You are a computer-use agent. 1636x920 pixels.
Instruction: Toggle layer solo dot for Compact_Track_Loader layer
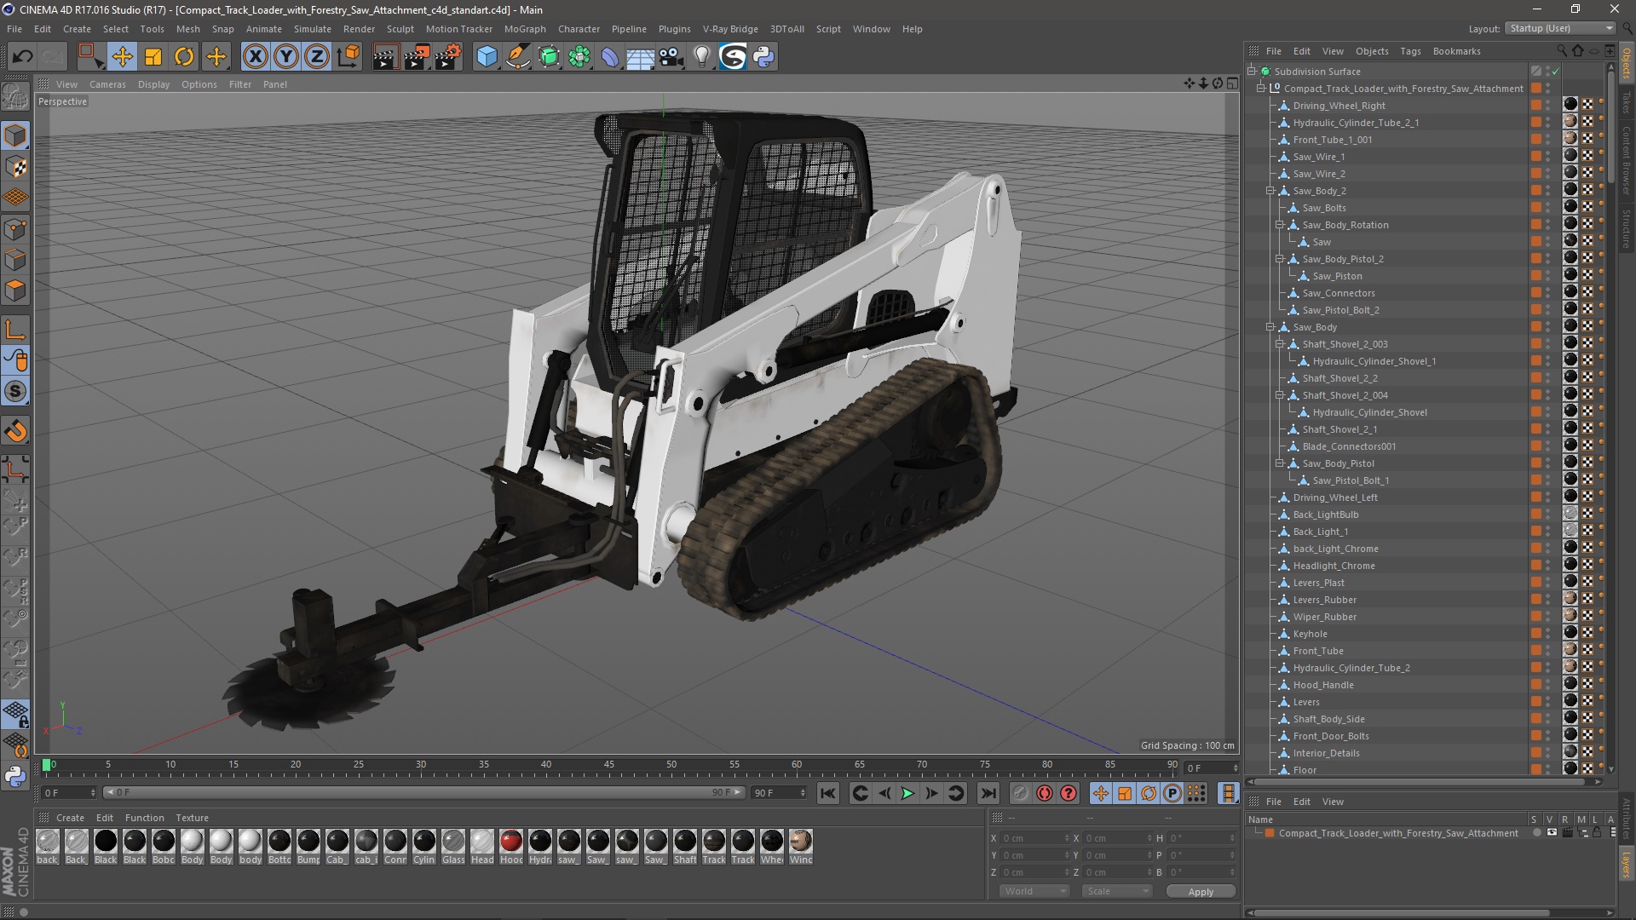tap(1536, 833)
